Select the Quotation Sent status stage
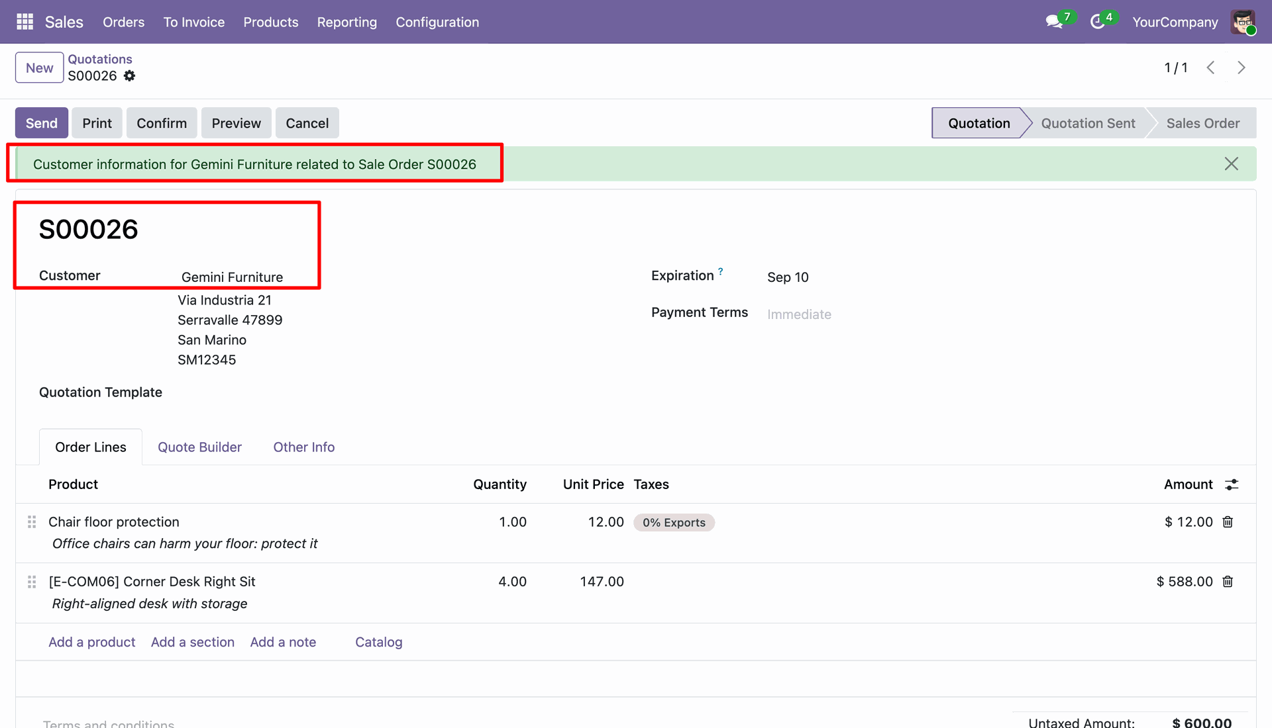The height and width of the screenshot is (728, 1272). coord(1088,123)
